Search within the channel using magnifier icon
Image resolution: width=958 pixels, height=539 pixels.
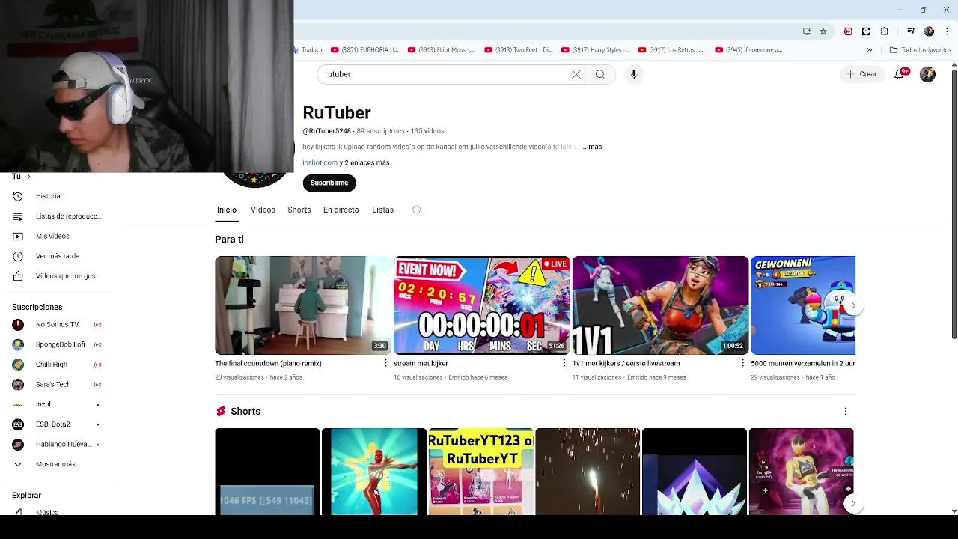417,210
